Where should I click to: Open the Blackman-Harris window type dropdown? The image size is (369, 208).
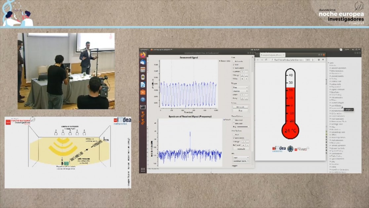pyautogui.click(x=240, y=161)
